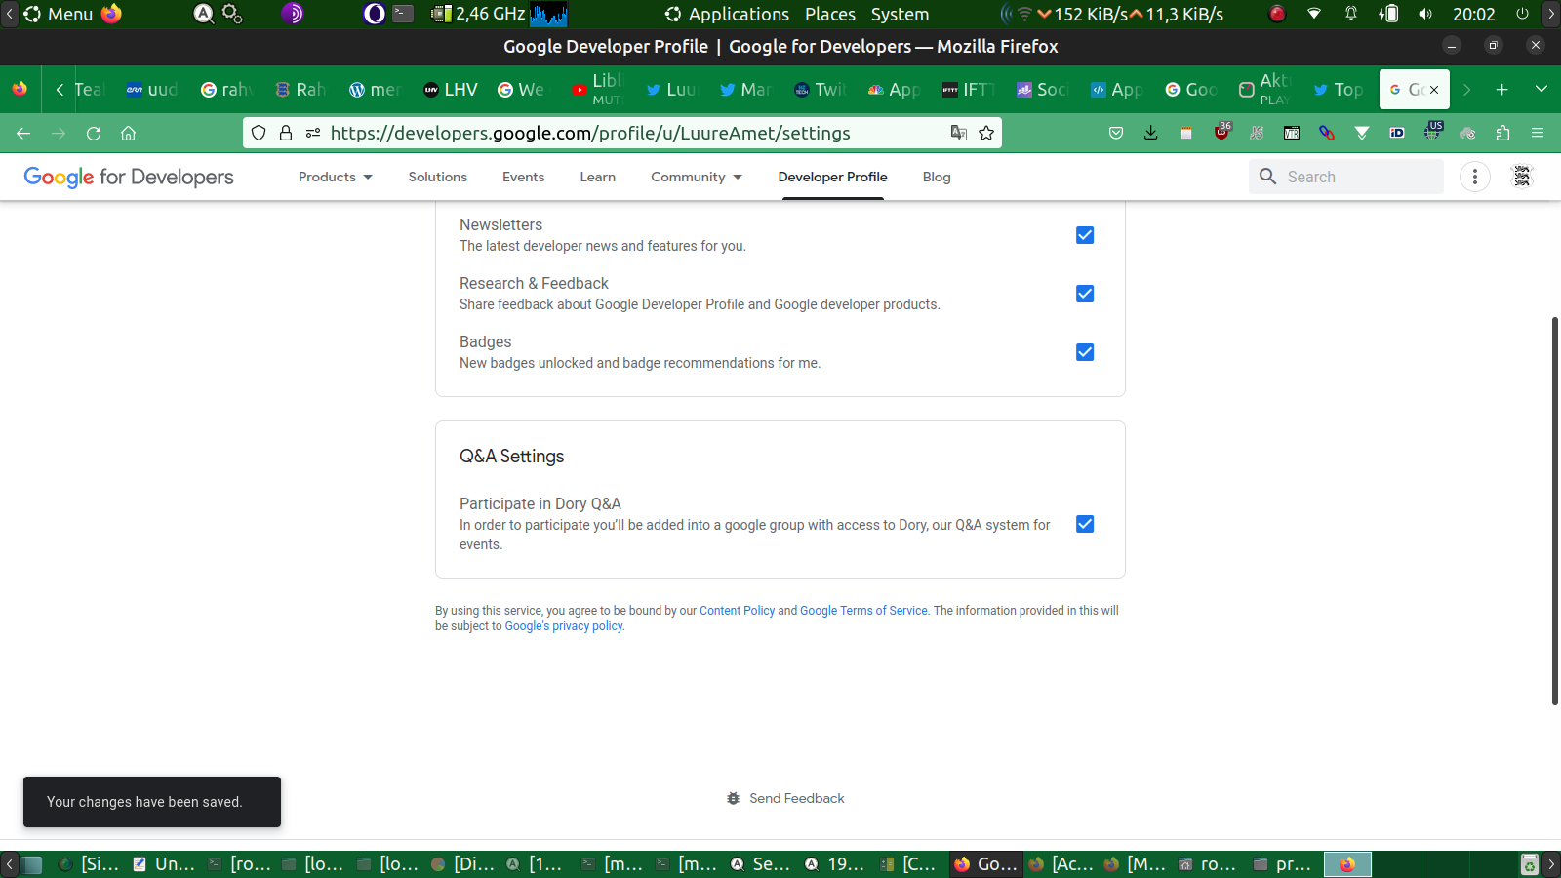Uncheck the Badges notification checkbox

(1085, 352)
